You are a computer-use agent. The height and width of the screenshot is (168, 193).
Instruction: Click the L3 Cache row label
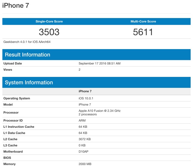[x=10, y=145]
